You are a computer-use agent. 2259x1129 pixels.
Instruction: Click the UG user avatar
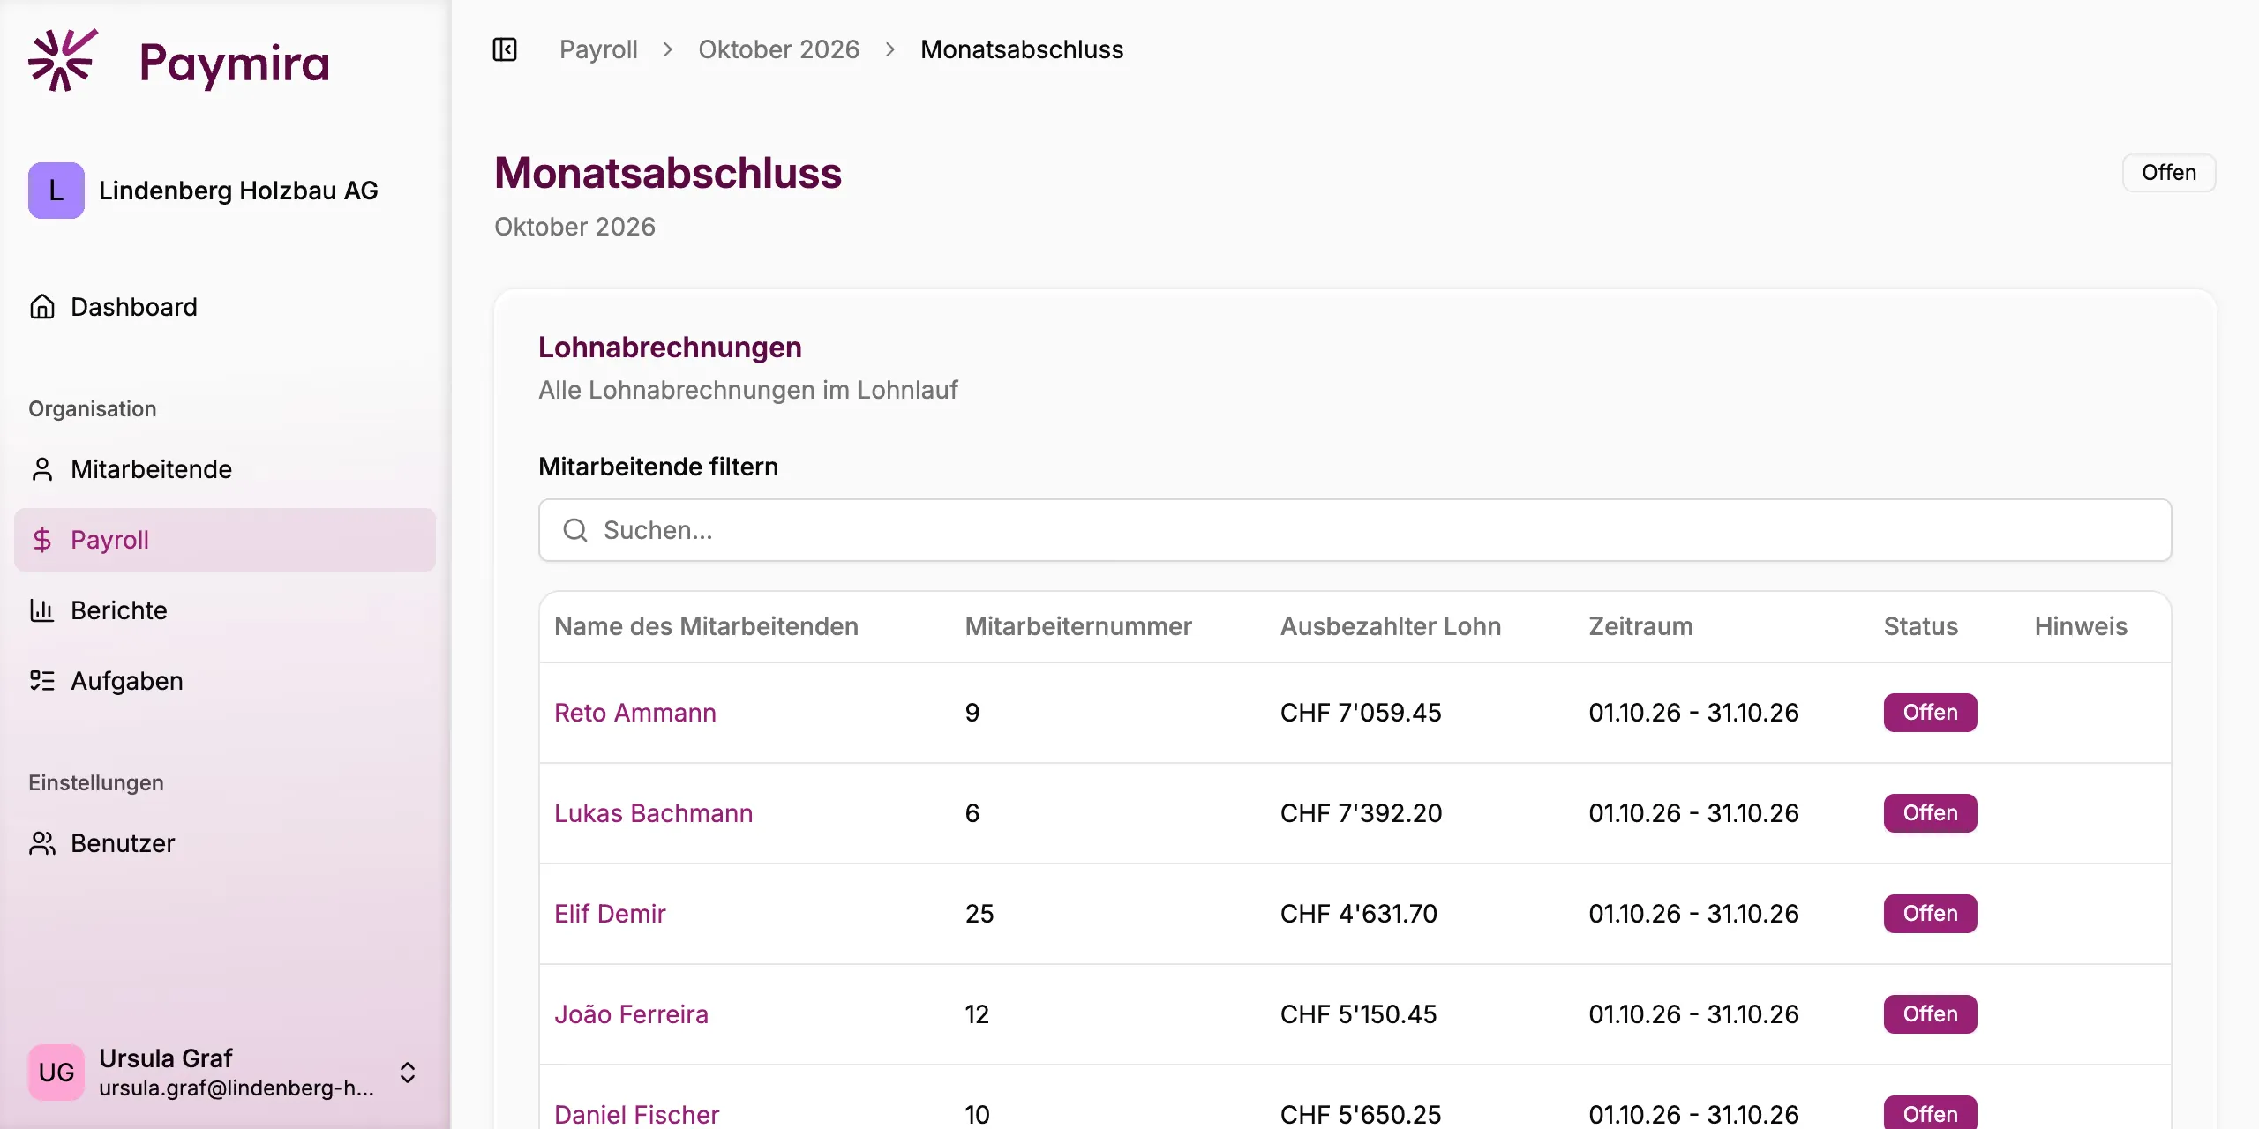tap(56, 1073)
